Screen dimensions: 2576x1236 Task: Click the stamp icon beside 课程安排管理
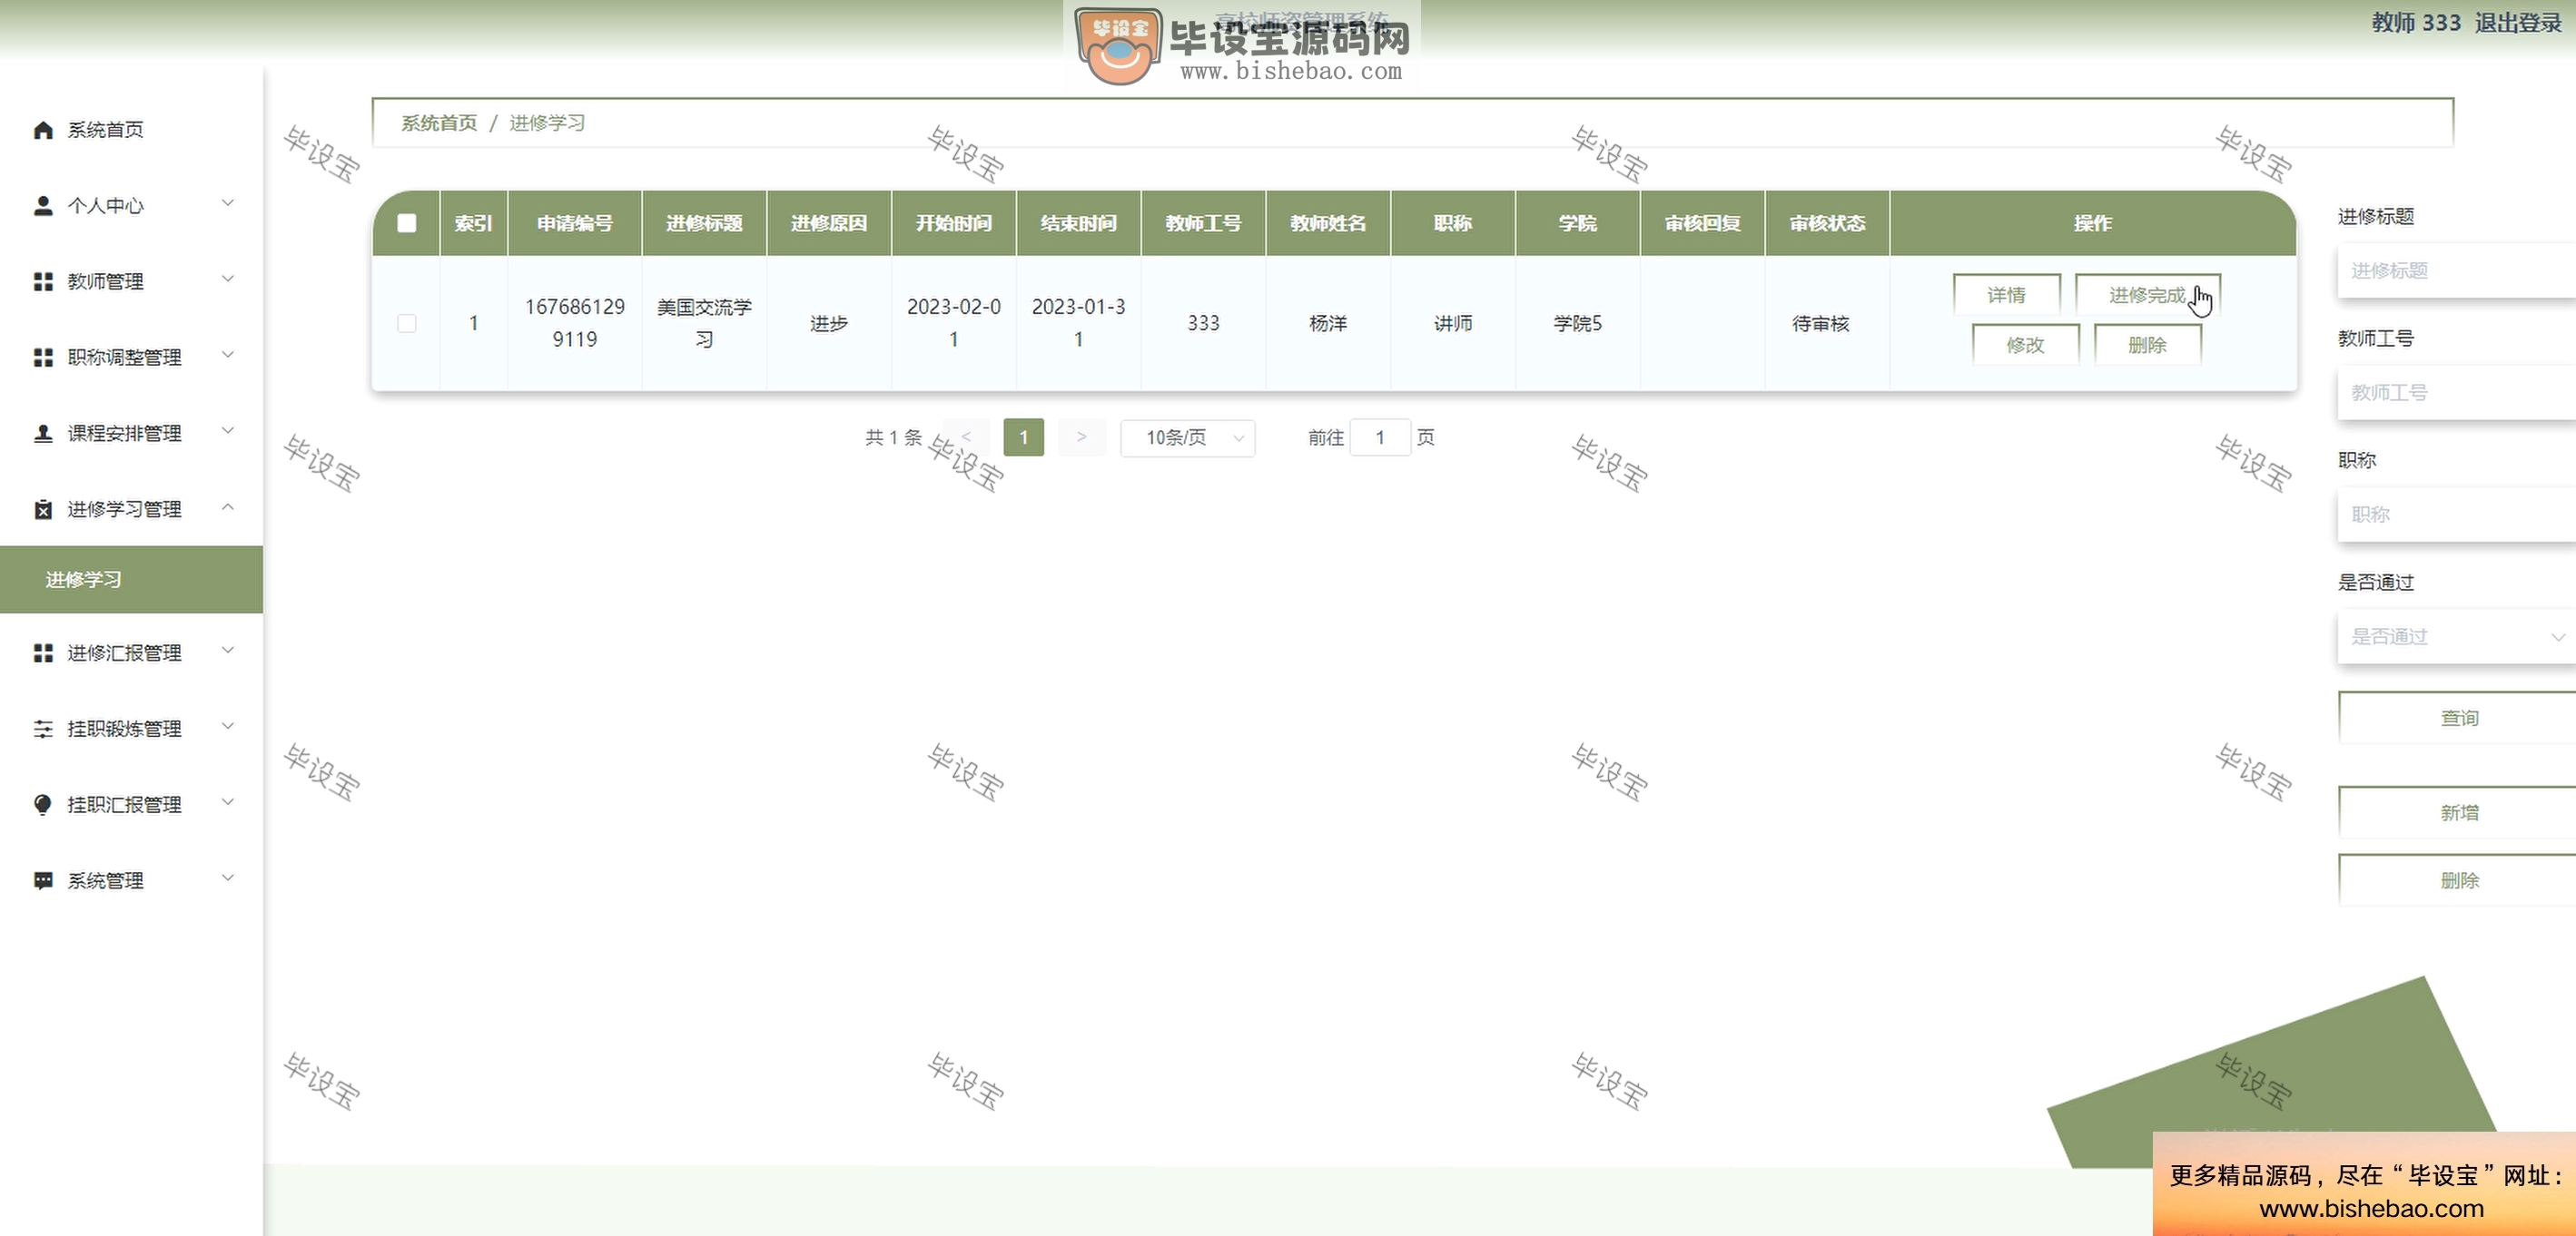(43, 434)
